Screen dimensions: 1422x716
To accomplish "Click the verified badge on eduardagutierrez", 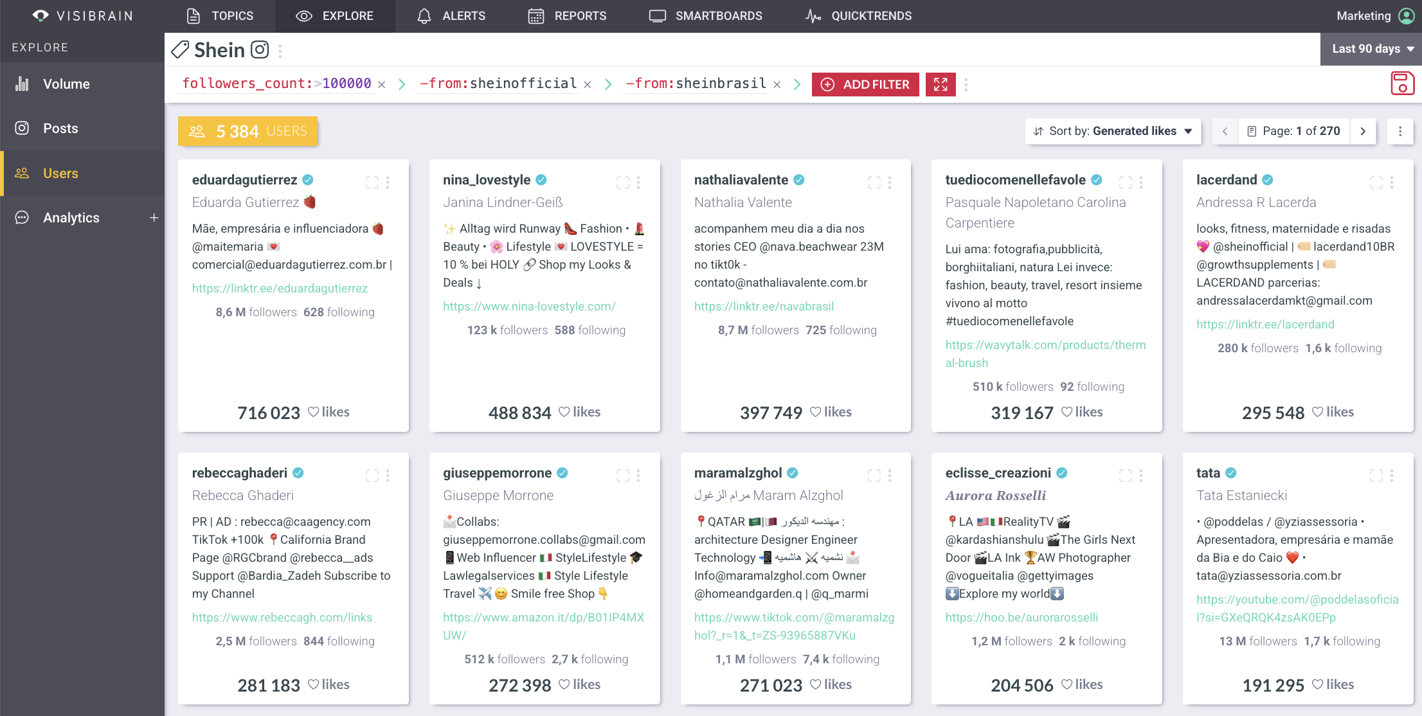I will (308, 180).
